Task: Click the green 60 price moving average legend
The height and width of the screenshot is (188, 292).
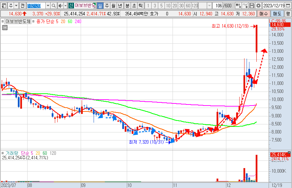Action: click(70, 22)
